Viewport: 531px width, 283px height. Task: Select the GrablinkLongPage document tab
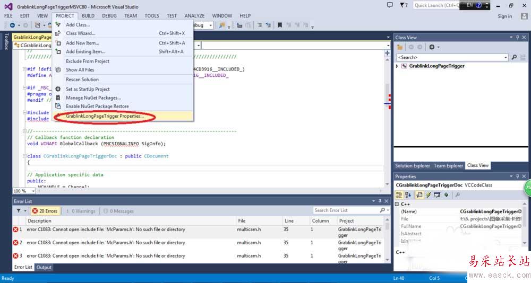point(32,37)
